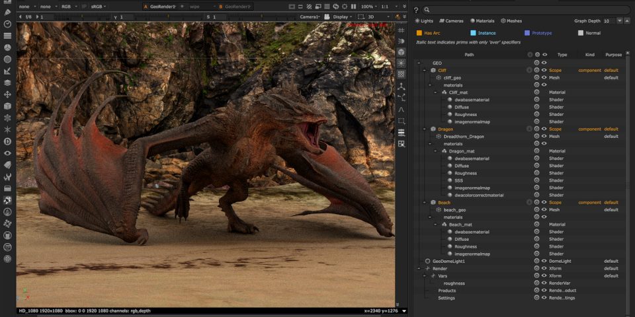The height and width of the screenshot is (317, 635).
Task: Toggle the Lights filter in scene graph
Action: coord(424,21)
